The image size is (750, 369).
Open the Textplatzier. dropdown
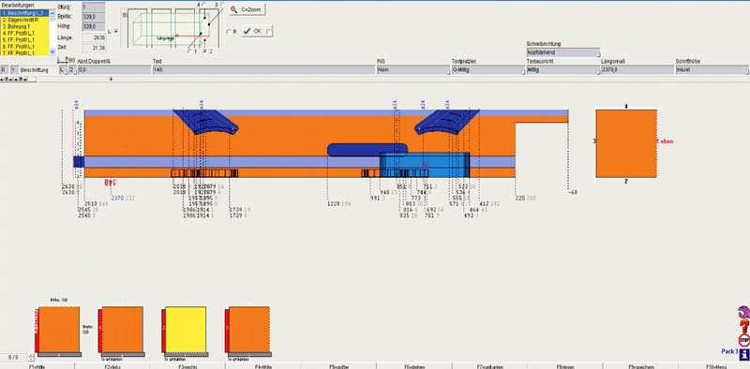coord(488,70)
